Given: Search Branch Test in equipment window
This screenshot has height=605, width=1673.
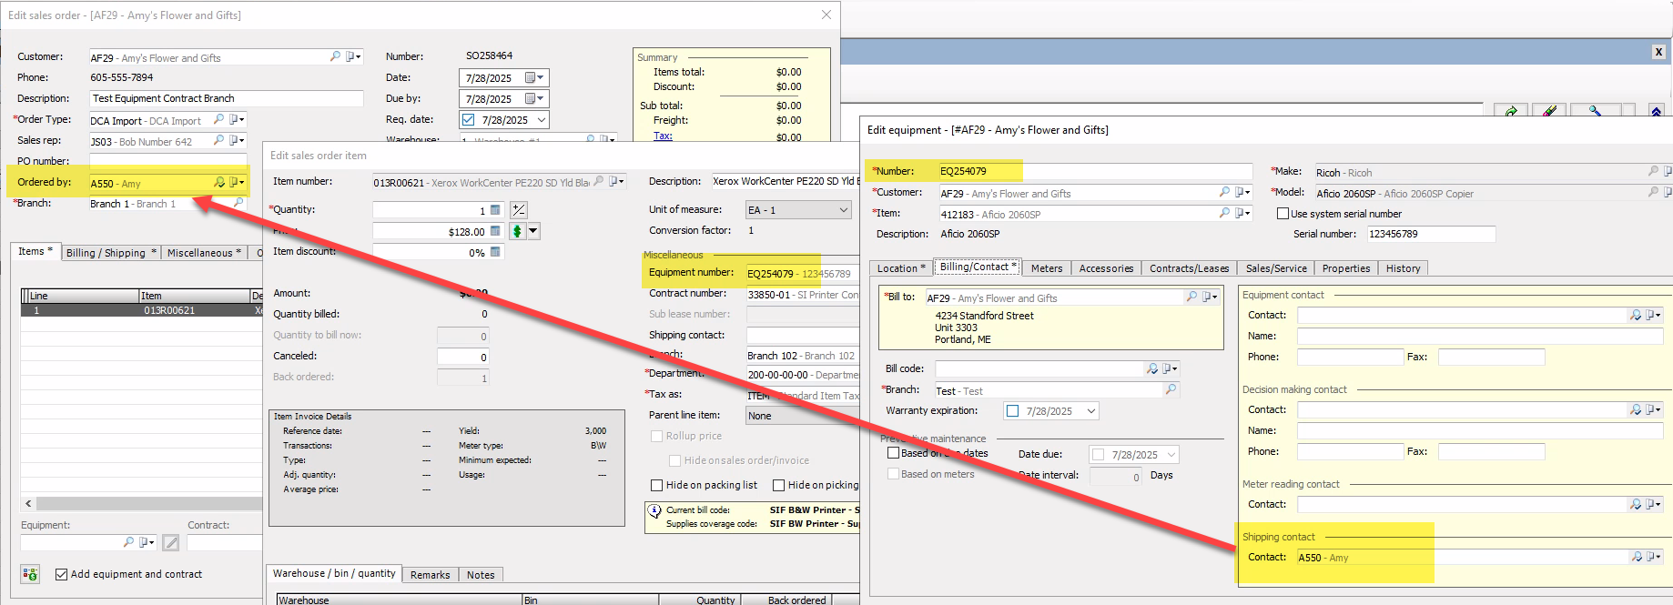Looking at the screenshot, I should pos(1171,389).
